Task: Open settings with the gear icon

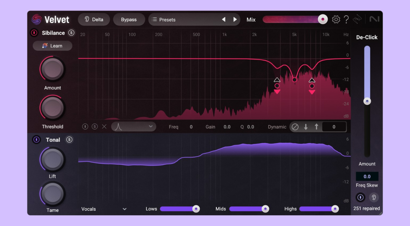Action: (336, 19)
